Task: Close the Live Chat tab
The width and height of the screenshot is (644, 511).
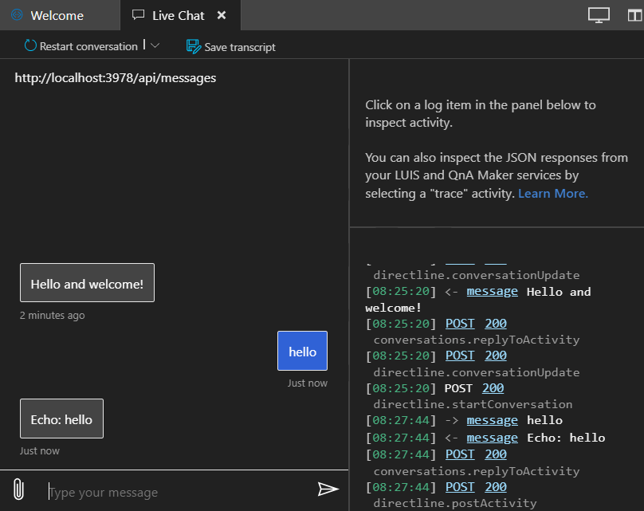Action: pos(222,15)
